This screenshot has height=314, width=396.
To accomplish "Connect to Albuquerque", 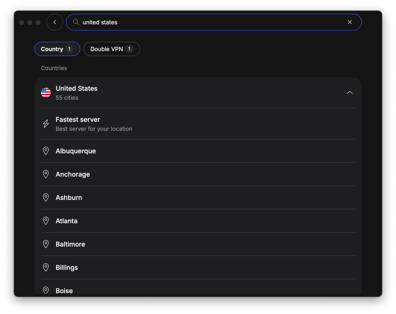I will click(x=198, y=151).
